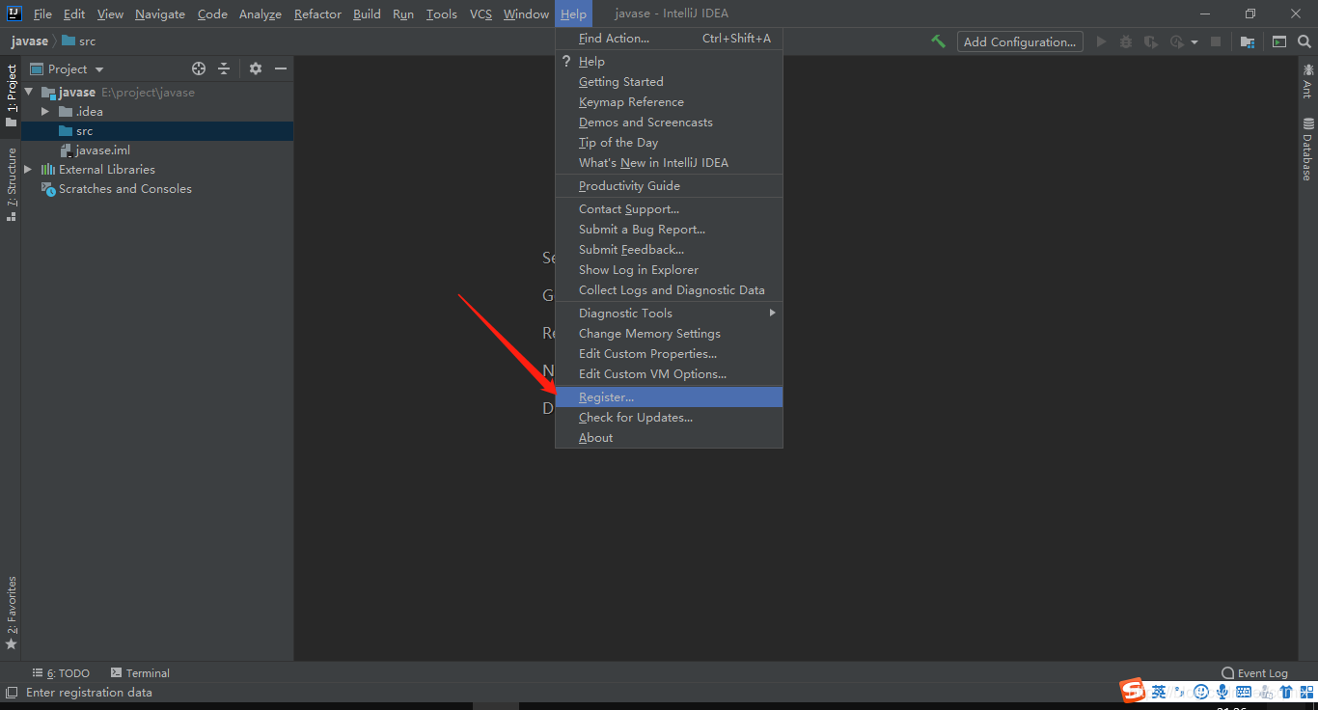Open the Terminal tool window tab
Viewport: 1318px width, 710px height.
(x=140, y=673)
